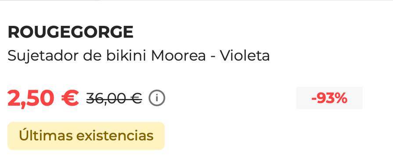Screen dimensions: 393x167
Task: Select the Sujetador de bikini Moorea title
Action: [139, 56]
